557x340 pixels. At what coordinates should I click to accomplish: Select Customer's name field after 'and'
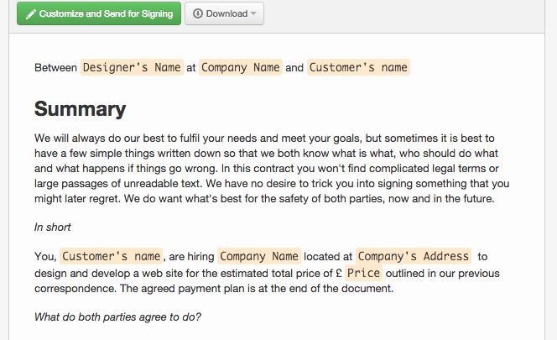[x=358, y=67]
